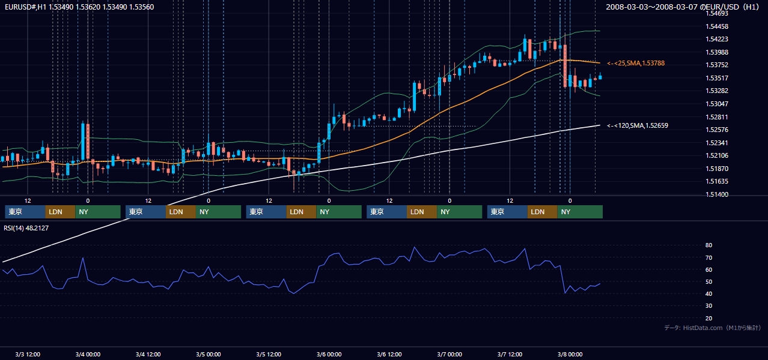Select the 3/6 12:00 time axis label

389,355
